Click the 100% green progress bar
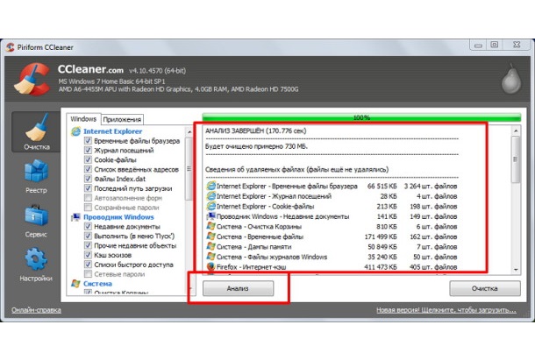535x360 pixels. pos(361,117)
